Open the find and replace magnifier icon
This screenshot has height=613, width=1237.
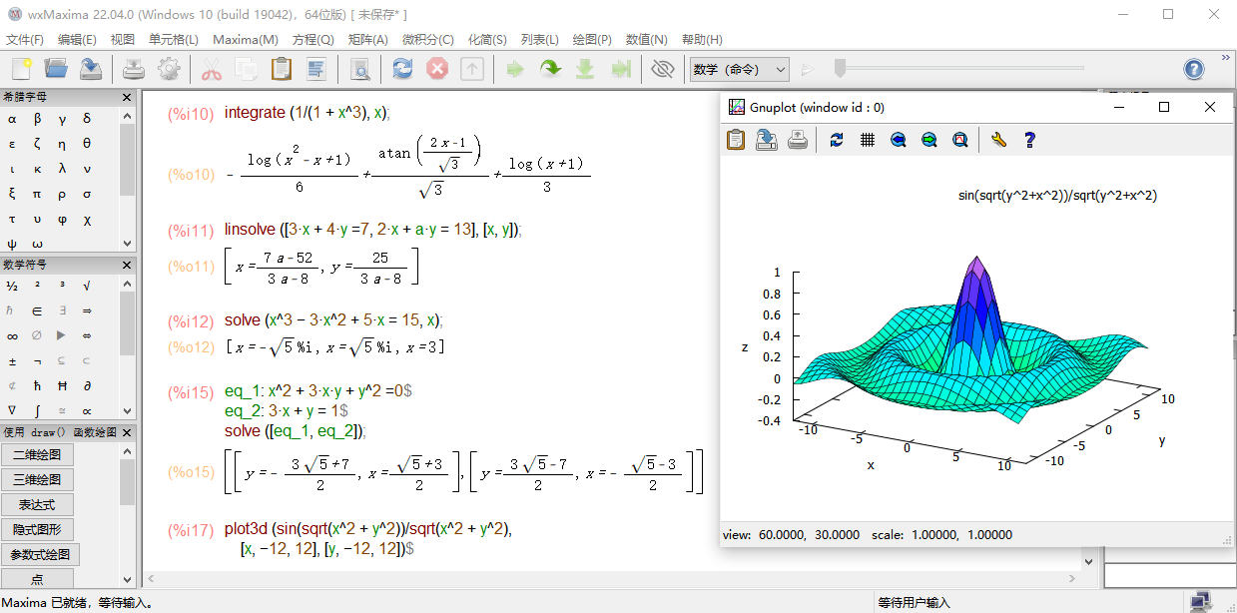tap(359, 69)
